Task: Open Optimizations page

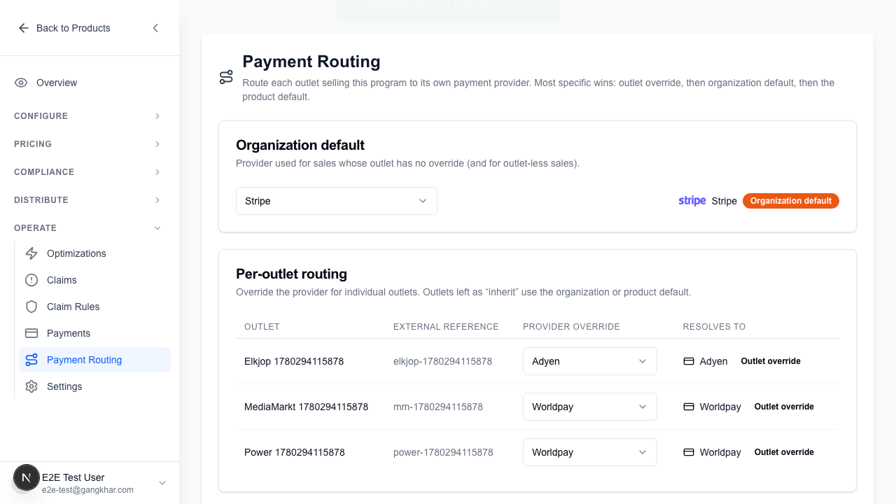Action: point(95,253)
